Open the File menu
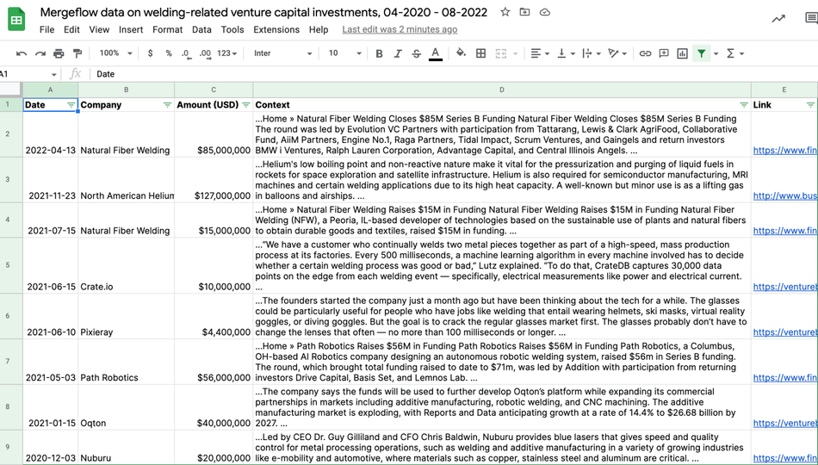 tap(47, 30)
